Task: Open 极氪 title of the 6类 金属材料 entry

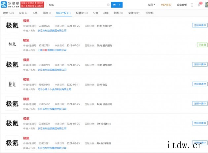Action: click(26, 119)
